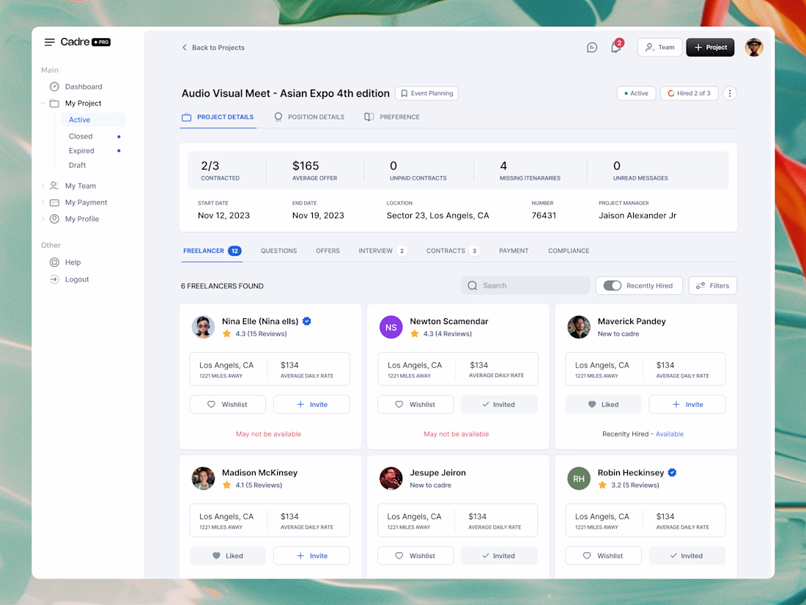This screenshot has height=605, width=806.
Task: Invite Nina Elle
Action: click(311, 404)
